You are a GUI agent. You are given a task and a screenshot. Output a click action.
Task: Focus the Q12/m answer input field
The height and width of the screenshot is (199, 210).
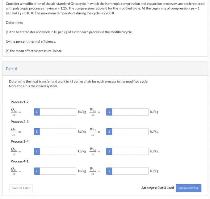coord(58,112)
